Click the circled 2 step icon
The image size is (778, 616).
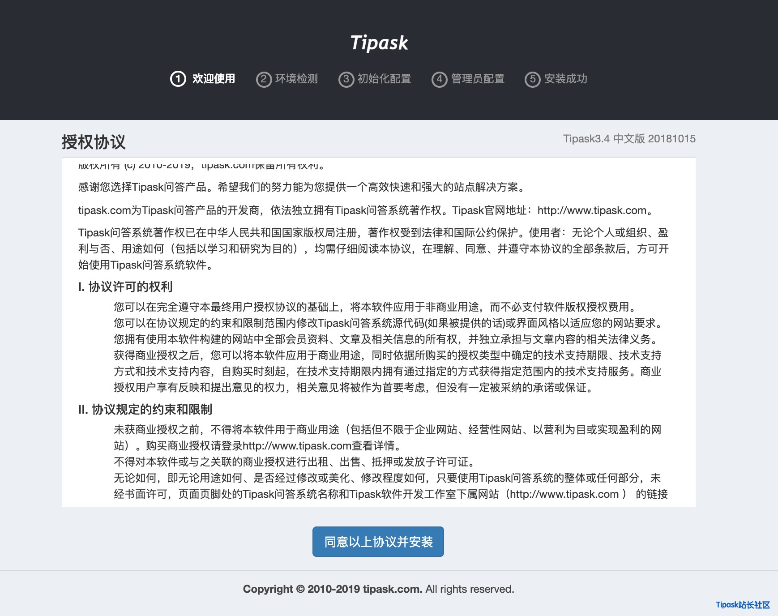(x=264, y=79)
